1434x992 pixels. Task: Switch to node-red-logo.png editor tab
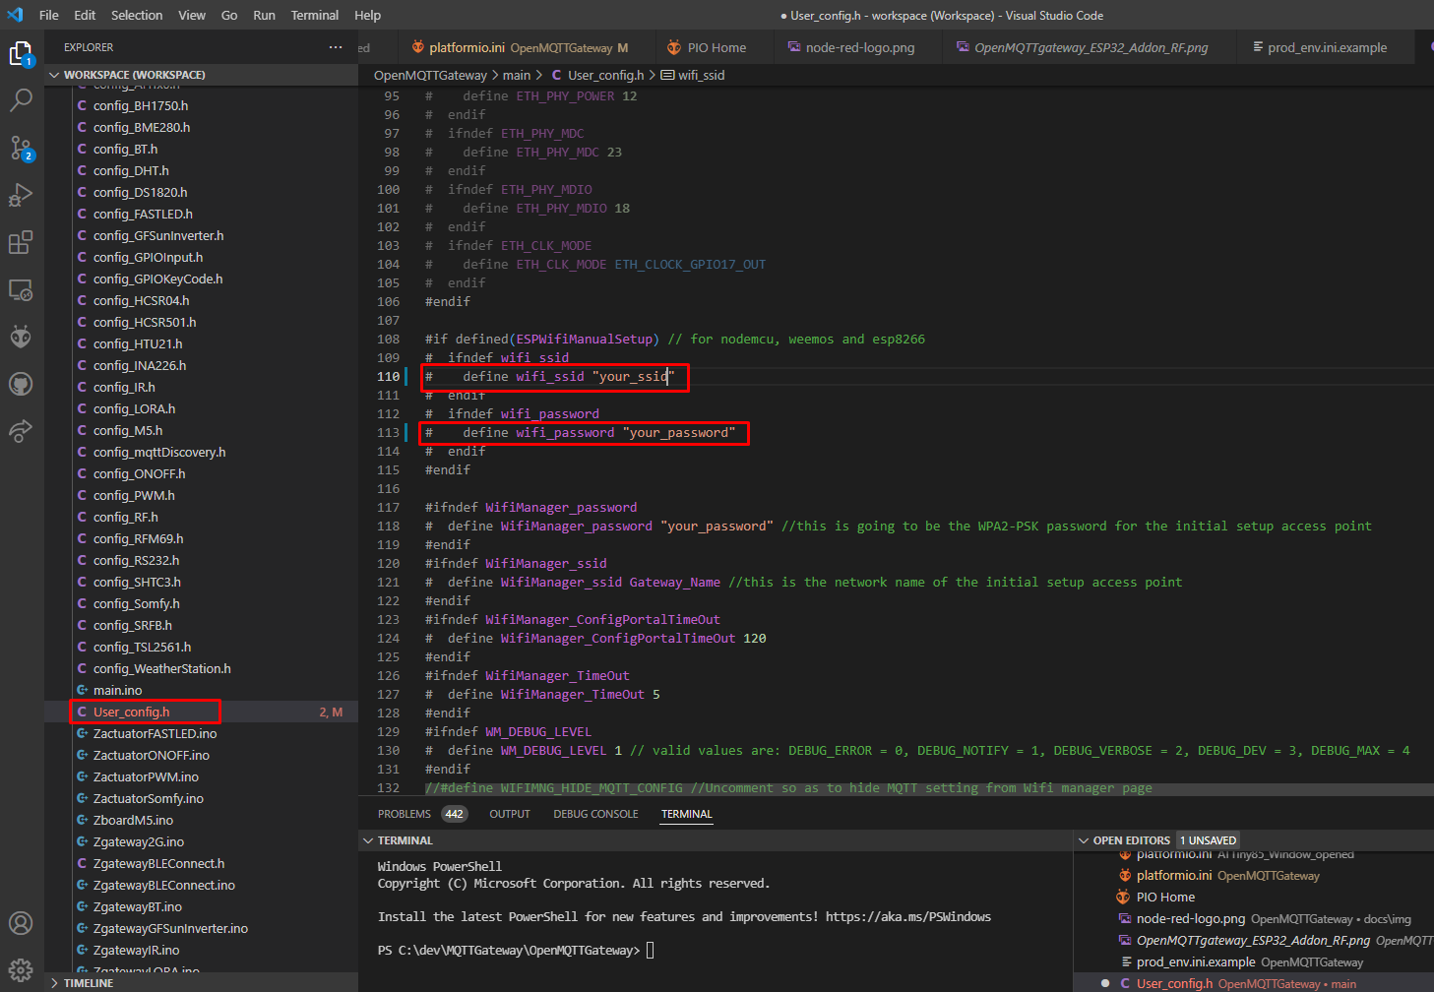tap(859, 47)
